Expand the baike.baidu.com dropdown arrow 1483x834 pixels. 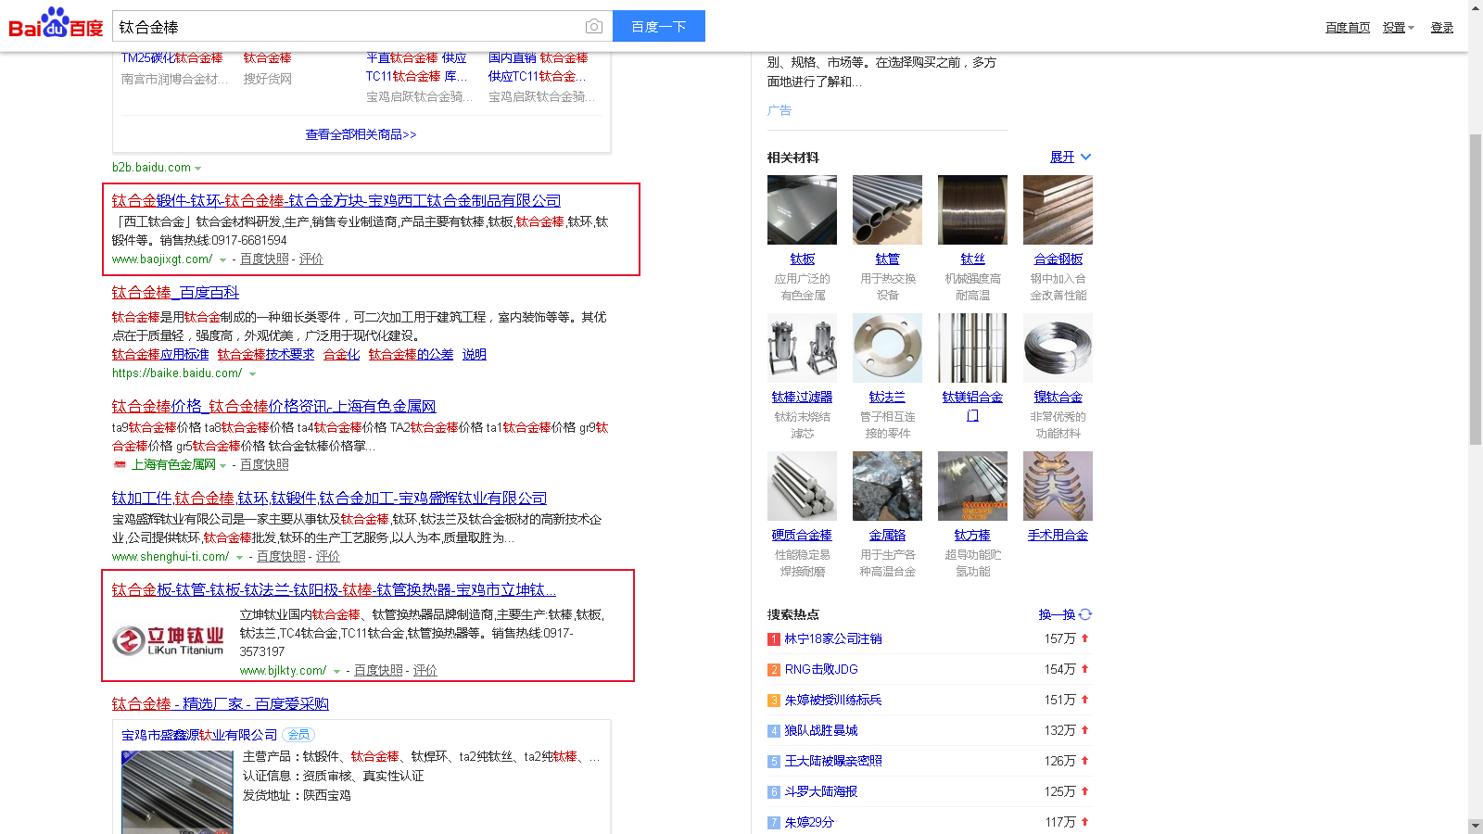(252, 374)
